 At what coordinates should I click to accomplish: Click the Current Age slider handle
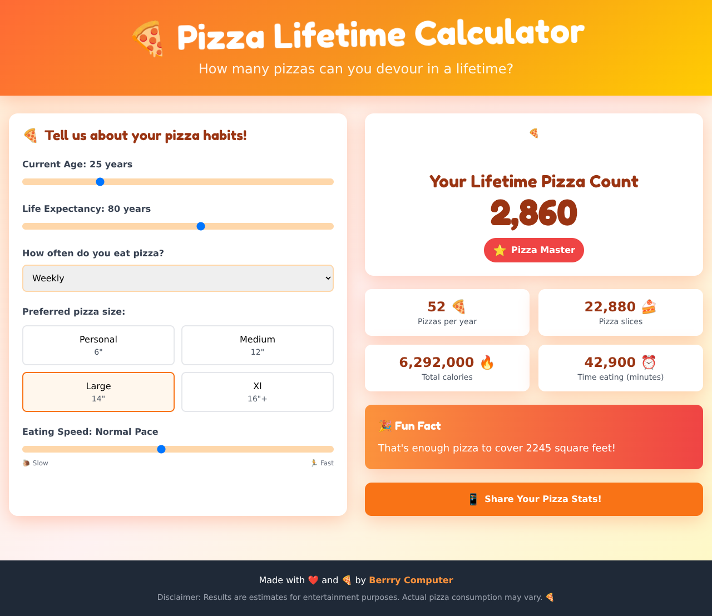click(x=100, y=181)
